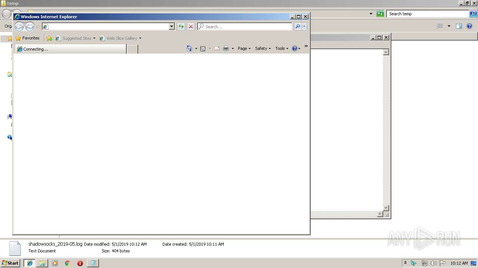
Task: Open the Tools menu
Action: [x=282, y=48]
